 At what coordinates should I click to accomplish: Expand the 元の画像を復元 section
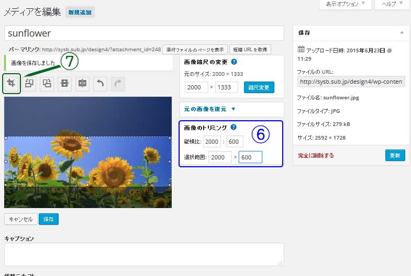tap(209, 109)
